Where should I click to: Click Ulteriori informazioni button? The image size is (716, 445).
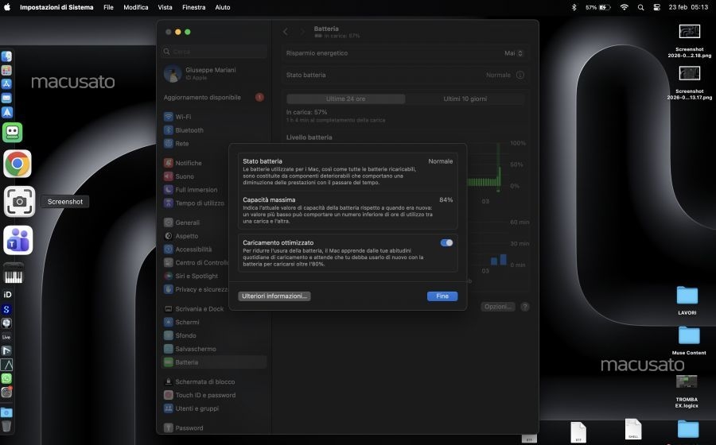click(274, 296)
